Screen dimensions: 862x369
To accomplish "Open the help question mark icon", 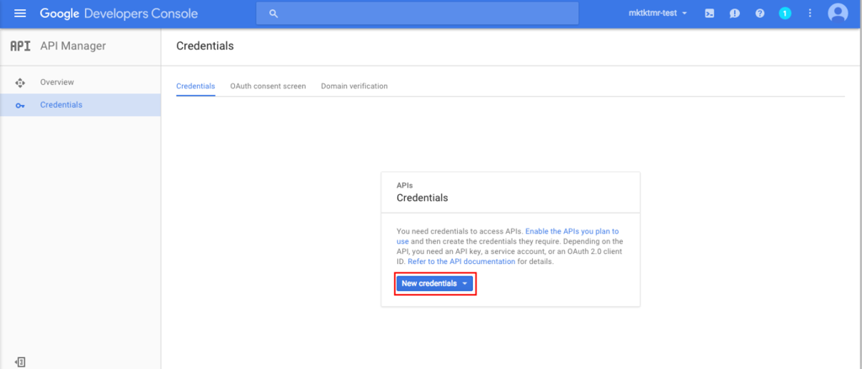I will (x=760, y=13).
